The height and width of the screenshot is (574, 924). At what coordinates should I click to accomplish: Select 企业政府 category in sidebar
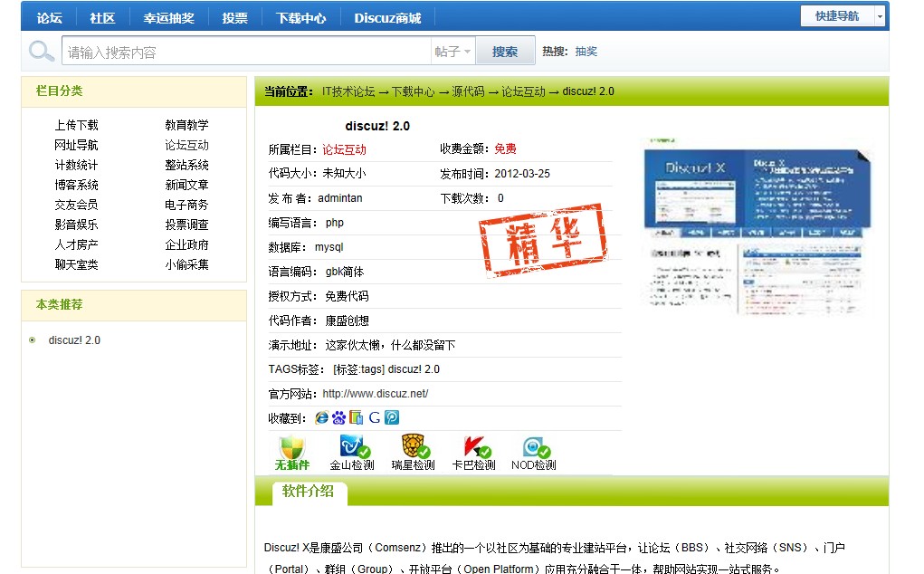[x=186, y=244]
